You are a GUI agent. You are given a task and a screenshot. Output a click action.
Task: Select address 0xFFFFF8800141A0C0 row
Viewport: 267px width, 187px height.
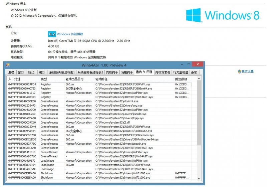[99, 110]
